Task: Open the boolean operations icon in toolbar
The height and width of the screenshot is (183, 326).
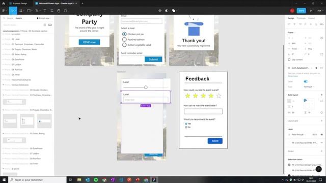Action: [x=174, y=11]
